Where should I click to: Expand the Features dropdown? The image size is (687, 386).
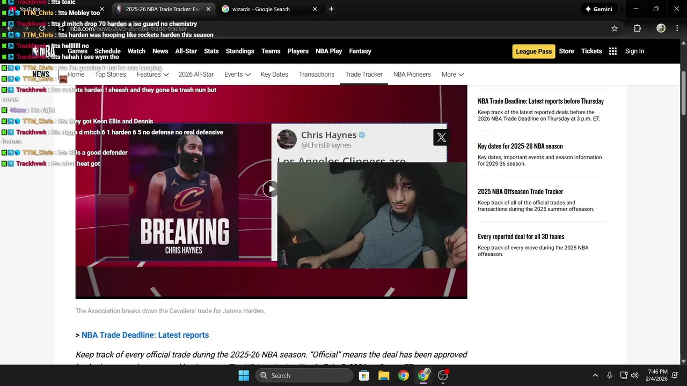152,75
